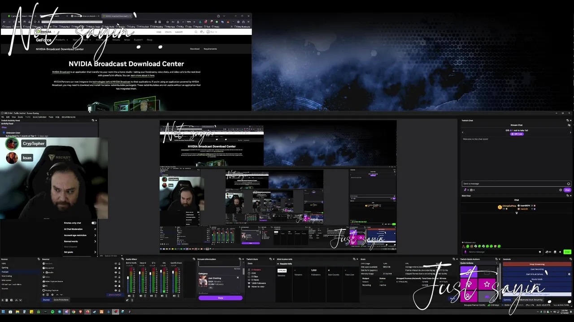The image size is (574, 322).
Task: Open Products dropdown on NVIDIA page
Action: 61,40
